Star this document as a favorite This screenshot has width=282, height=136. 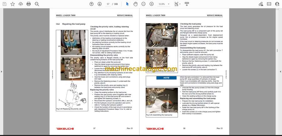point(13,4)
